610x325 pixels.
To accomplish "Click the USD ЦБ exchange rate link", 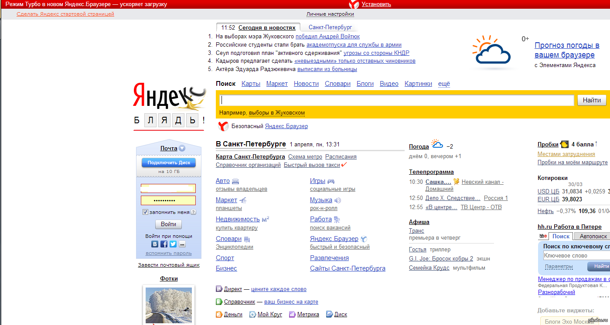I will pos(549,192).
